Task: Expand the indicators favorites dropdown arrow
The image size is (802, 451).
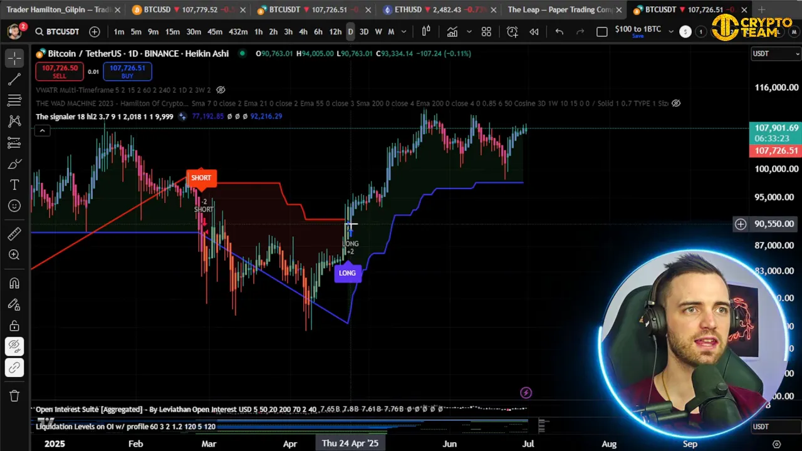Action: (x=469, y=32)
